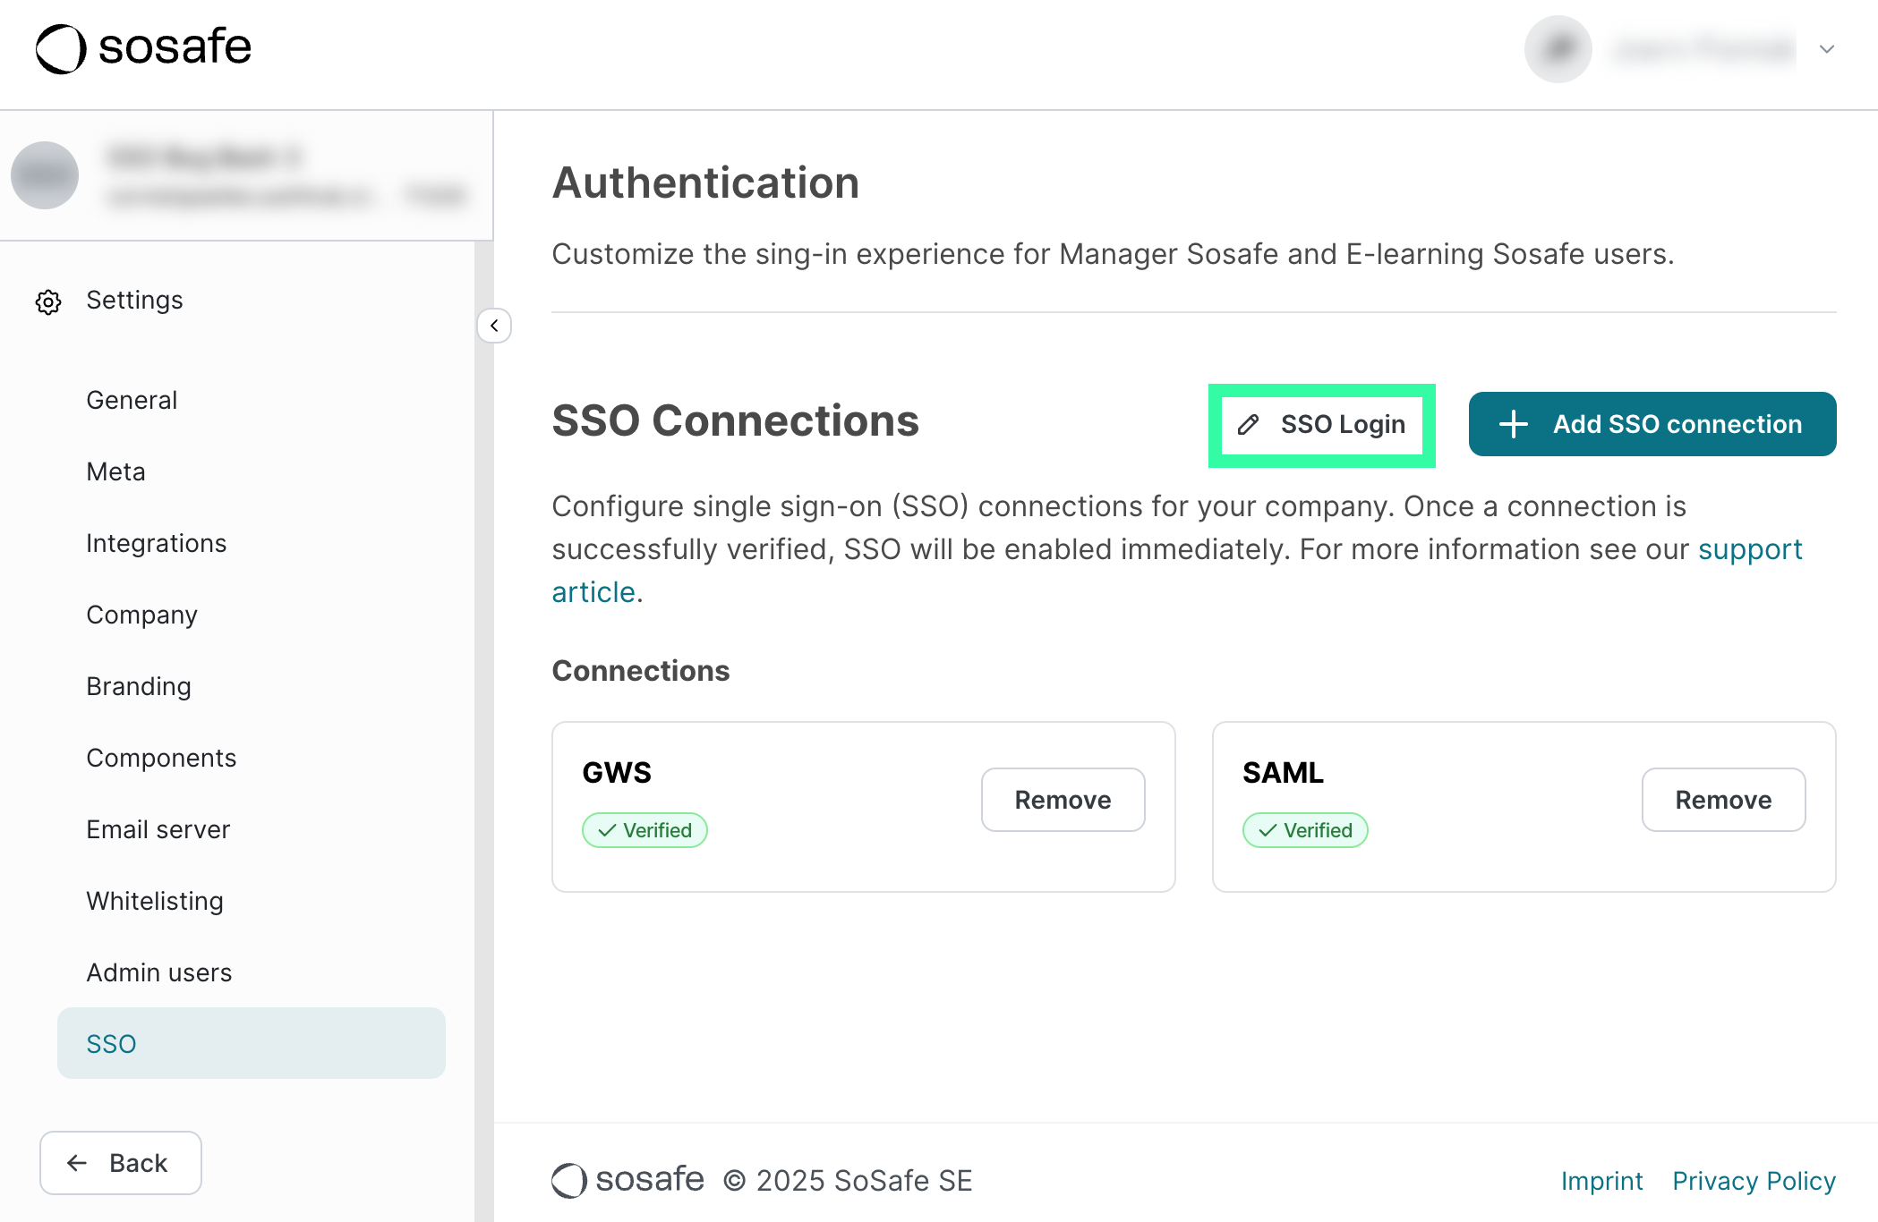Viewport: 1878px width, 1222px height.
Task: Select Email server in the sidebar
Action: coord(158,829)
